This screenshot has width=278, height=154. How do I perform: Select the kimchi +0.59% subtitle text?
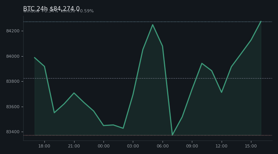77,11
